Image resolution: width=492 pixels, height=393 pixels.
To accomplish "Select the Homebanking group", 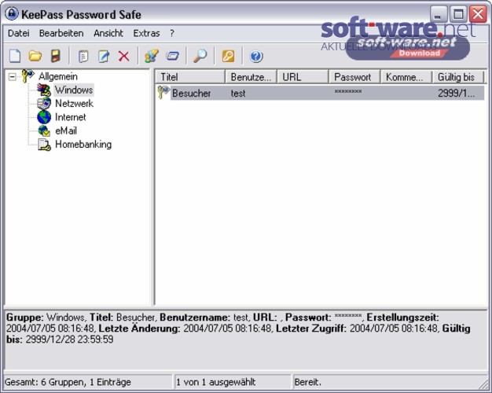I will click(83, 145).
